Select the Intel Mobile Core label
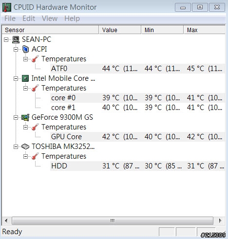 pyautogui.click(x=63, y=78)
